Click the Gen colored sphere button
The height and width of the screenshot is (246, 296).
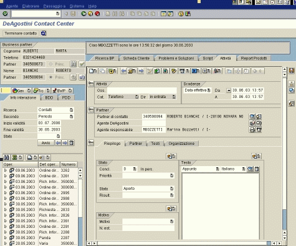click(x=22, y=91)
